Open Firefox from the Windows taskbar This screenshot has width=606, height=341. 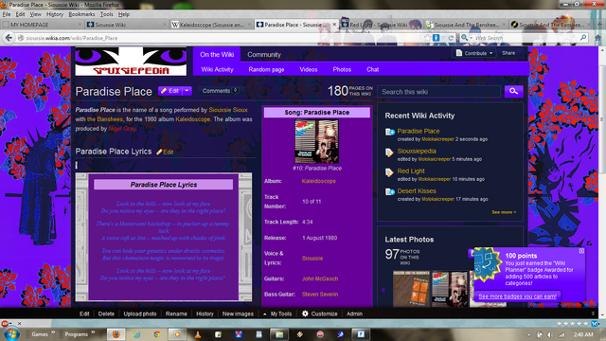click(x=116, y=334)
